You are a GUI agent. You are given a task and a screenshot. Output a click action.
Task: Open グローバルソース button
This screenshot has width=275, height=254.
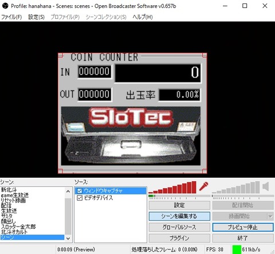179,227
